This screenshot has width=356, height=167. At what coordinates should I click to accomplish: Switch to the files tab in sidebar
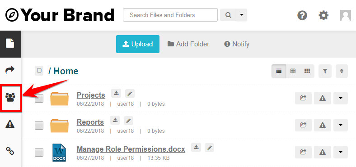[10, 44]
